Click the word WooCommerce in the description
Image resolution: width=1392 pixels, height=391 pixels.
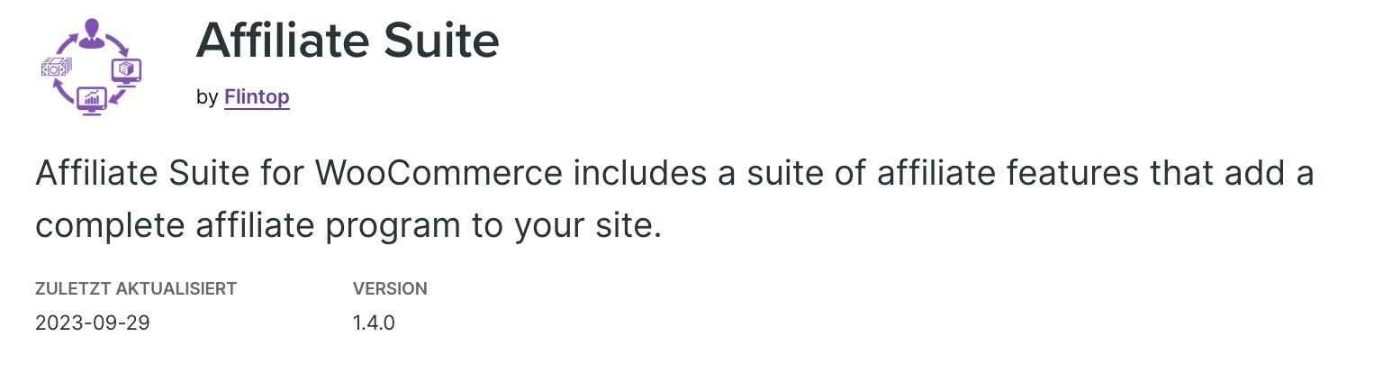[439, 173]
